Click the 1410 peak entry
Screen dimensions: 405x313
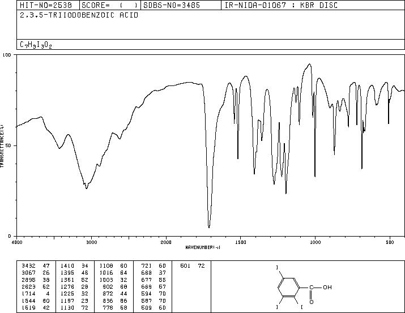(74, 266)
